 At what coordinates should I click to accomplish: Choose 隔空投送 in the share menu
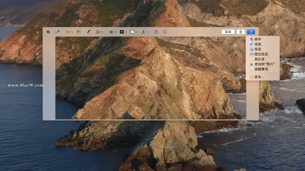pos(262,54)
